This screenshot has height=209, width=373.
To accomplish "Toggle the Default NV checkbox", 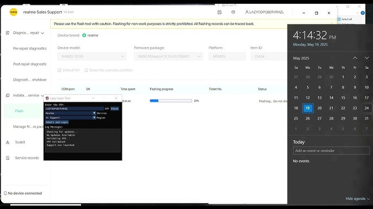I will [59, 70].
